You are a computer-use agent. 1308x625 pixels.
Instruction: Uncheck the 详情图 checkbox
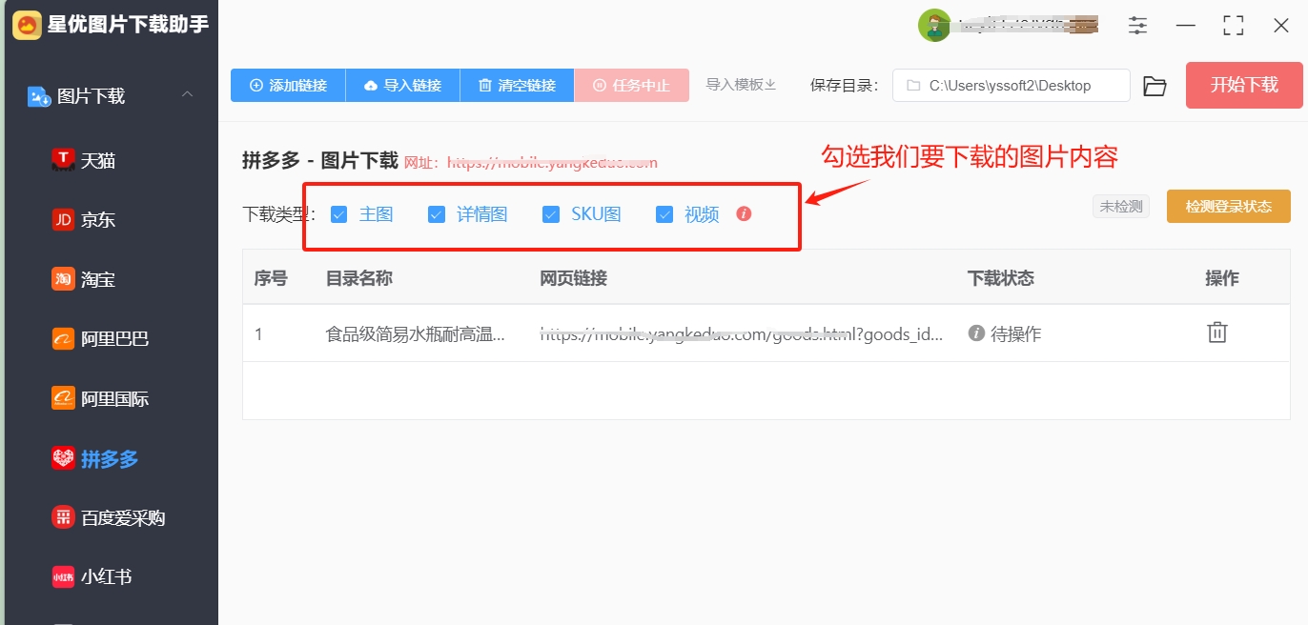pyautogui.click(x=437, y=214)
